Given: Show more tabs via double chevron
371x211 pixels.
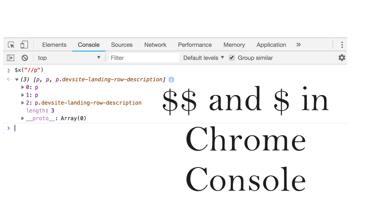Looking at the screenshot, I should pyautogui.click(x=299, y=45).
